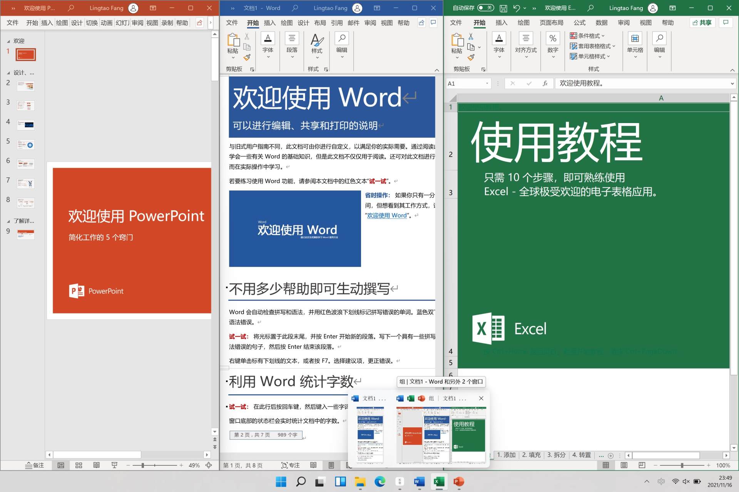Click the fx insert function icon

point(545,83)
